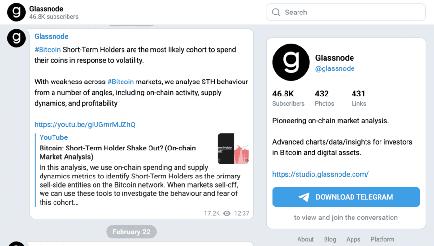Open the first #Bitcoin hashtag link
Image resolution: width=434 pixels, height=246 pixels.
(48, 50)
